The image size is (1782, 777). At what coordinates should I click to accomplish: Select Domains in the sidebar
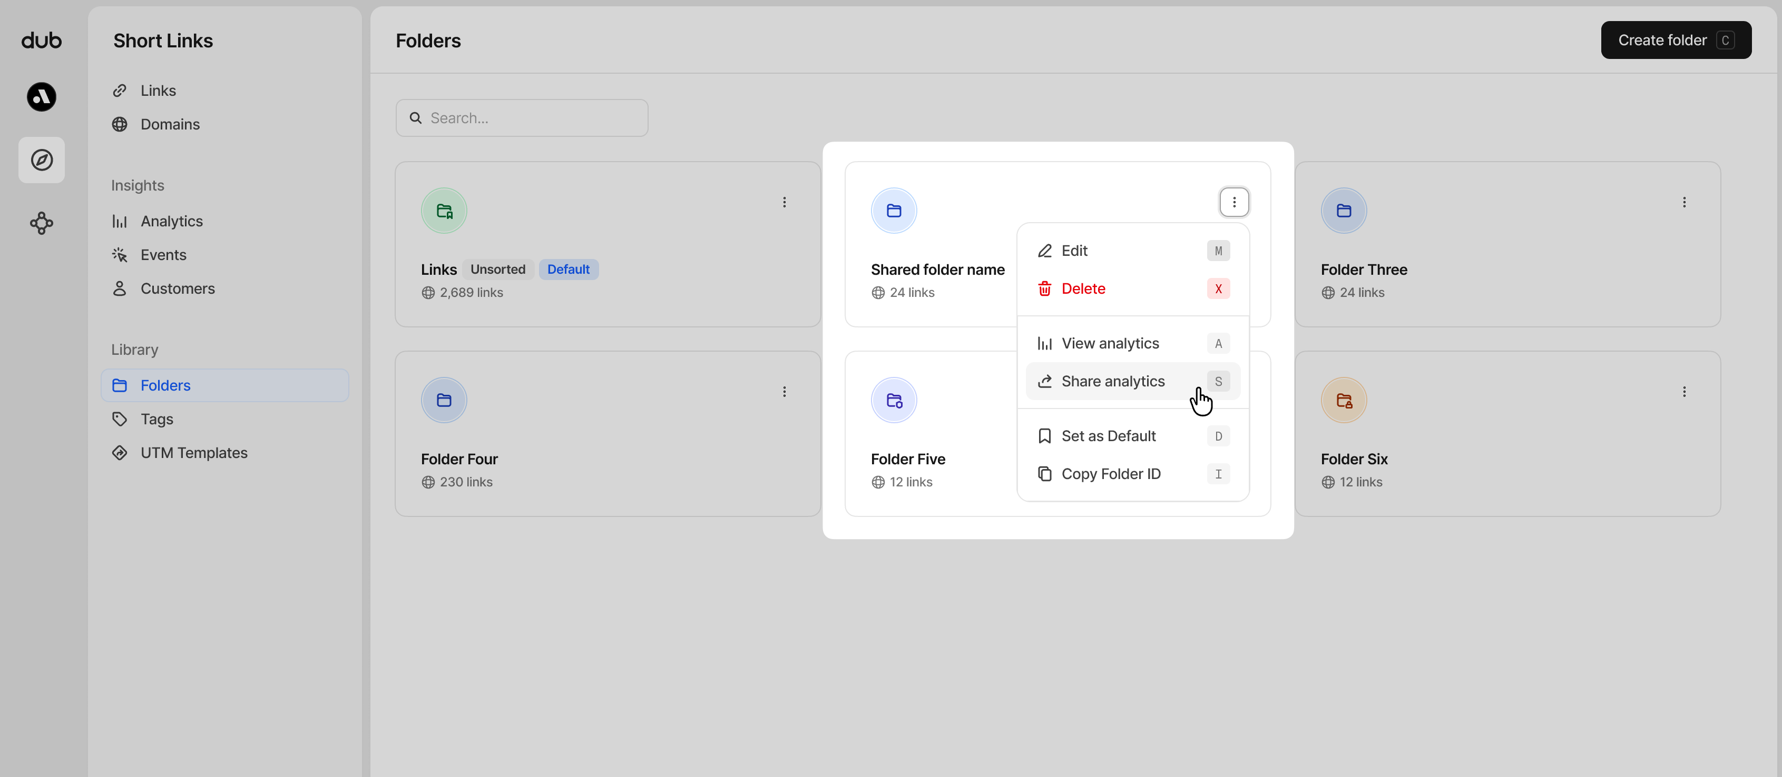[170, 124]
